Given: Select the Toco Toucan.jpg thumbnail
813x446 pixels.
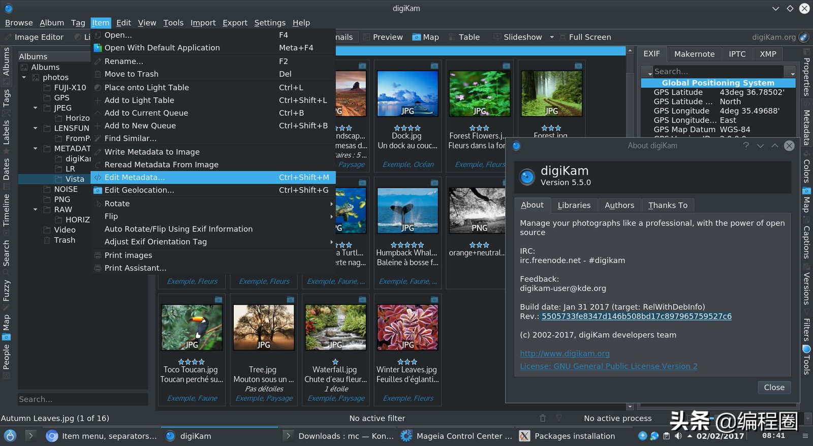Looking at the screenshot, I should (x=192, y=328).
